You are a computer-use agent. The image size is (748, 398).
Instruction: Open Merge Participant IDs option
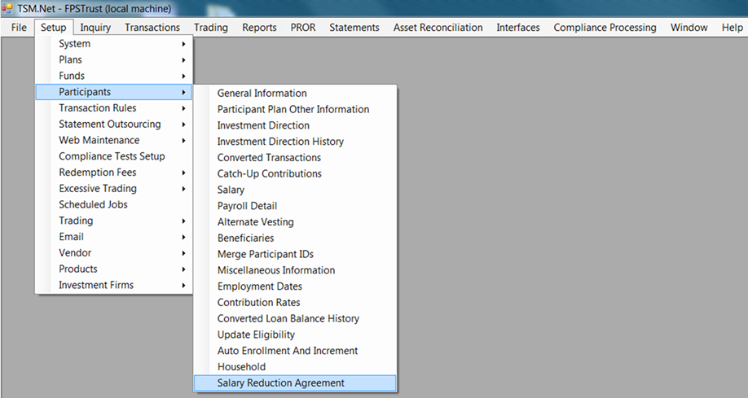[265, 254]
